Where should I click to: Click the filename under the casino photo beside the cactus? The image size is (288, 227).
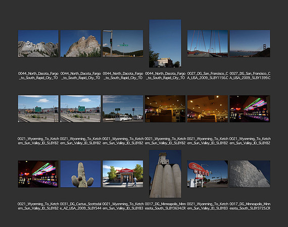(38, 206)
